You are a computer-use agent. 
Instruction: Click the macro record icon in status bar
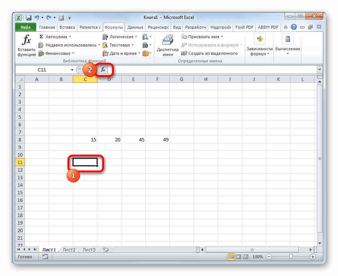tap(45, 256)
